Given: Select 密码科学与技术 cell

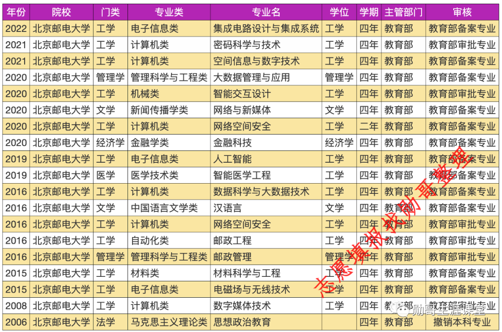Looking at the screenshot, I should coord(266,45).
